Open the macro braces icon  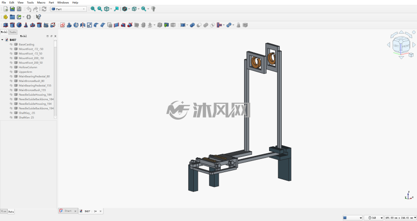click(28, 17)
